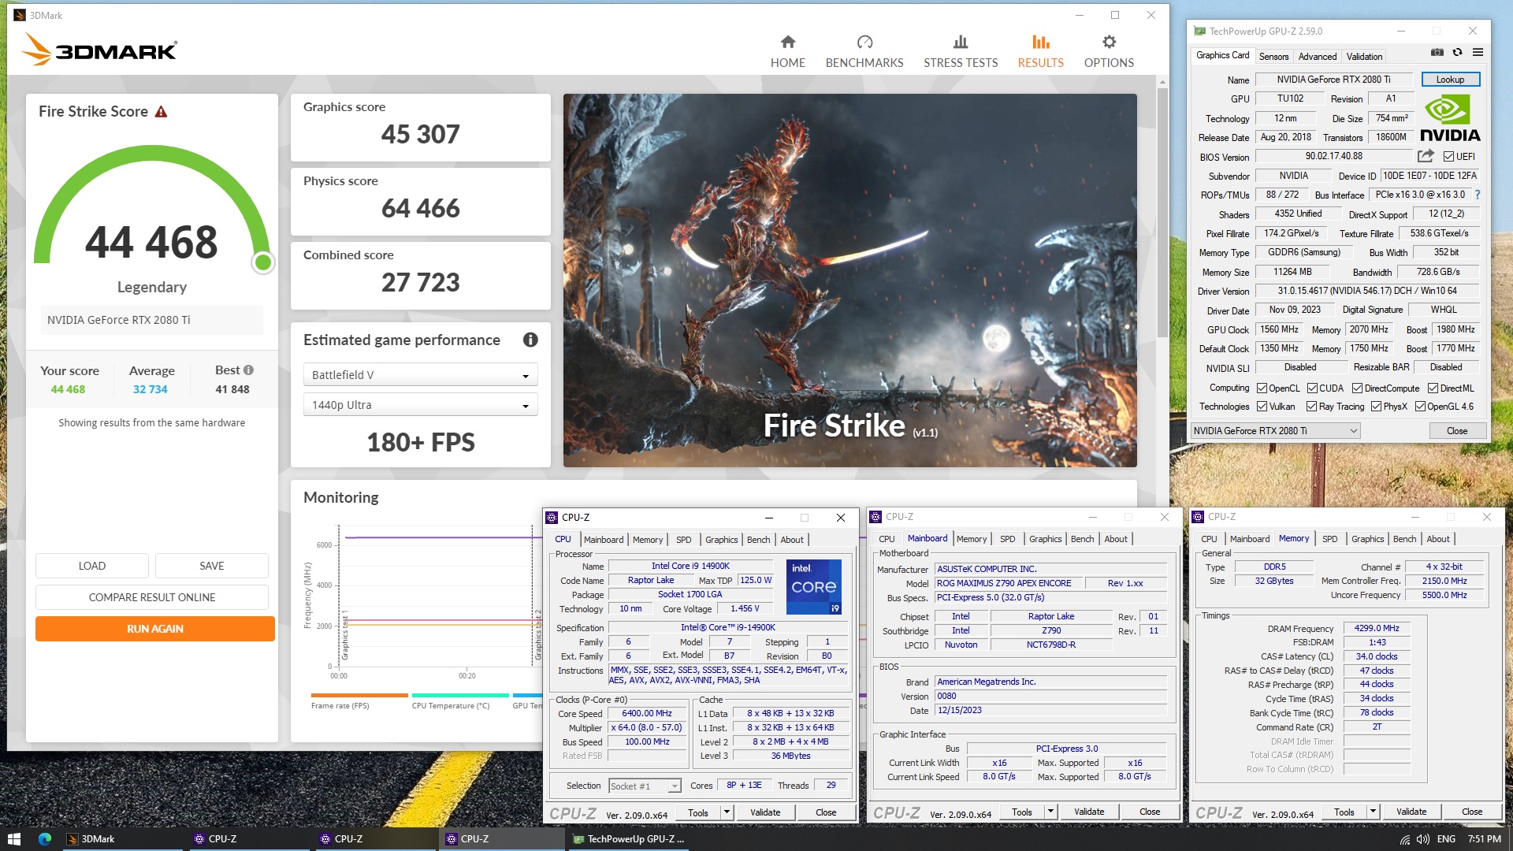
Task: Open SPD tab in CPU-Z Mainboard window
Action: point(1007,539)
